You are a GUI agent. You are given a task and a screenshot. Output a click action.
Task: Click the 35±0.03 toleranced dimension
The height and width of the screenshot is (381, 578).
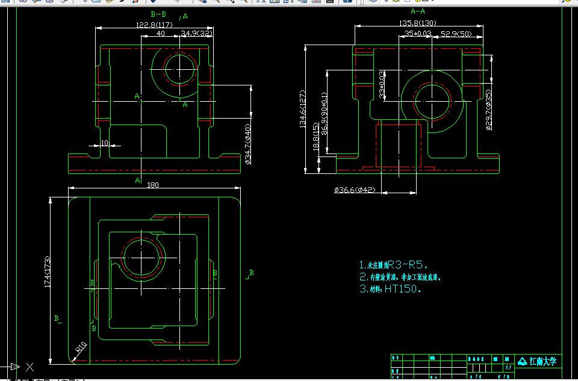tap(418, 33)
